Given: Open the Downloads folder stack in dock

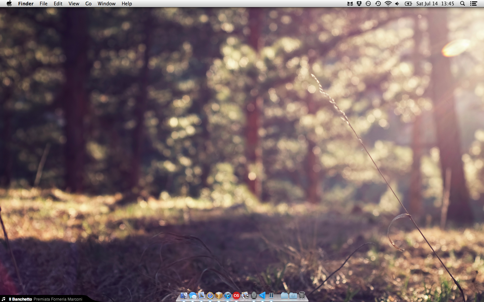Looking at the screenshot, I should coord(293,295).
